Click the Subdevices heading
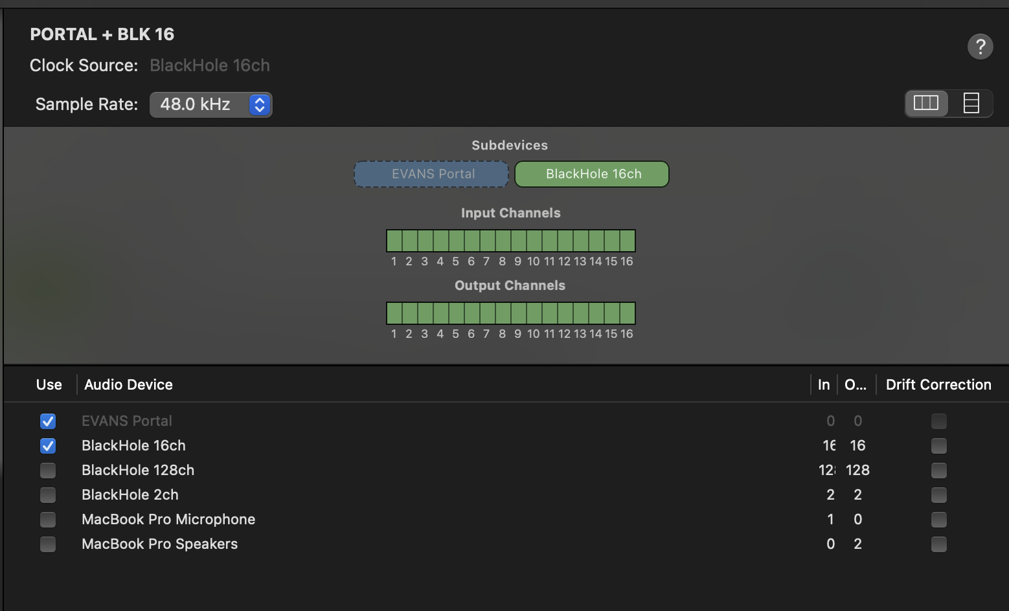1009x611 pixels. coord(510,145)
